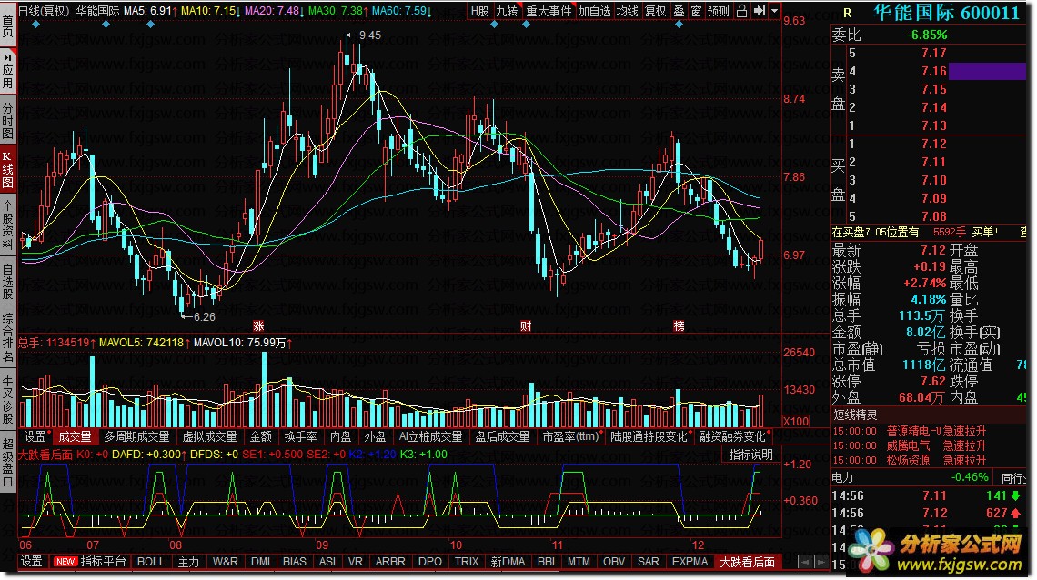Open 首页 in left sidebar

click(8, 25)
